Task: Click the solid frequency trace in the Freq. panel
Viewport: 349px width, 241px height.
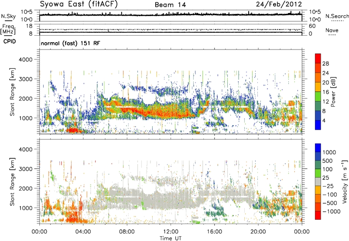Action: (171, 33)
